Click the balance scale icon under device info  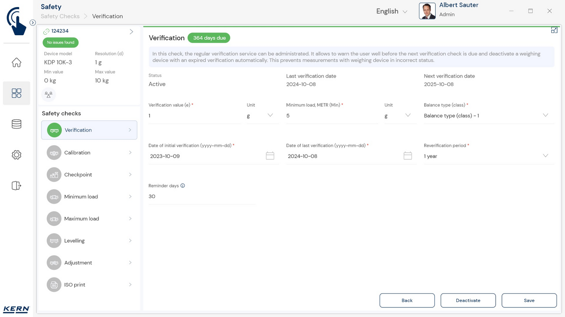coord(49,94)
